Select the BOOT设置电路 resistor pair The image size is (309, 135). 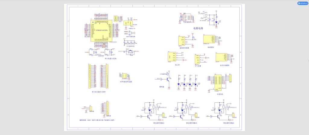pyautogui.click(x=129, y=32)
